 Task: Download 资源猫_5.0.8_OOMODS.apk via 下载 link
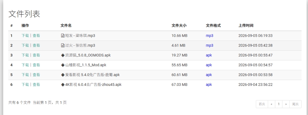(25, 55)
